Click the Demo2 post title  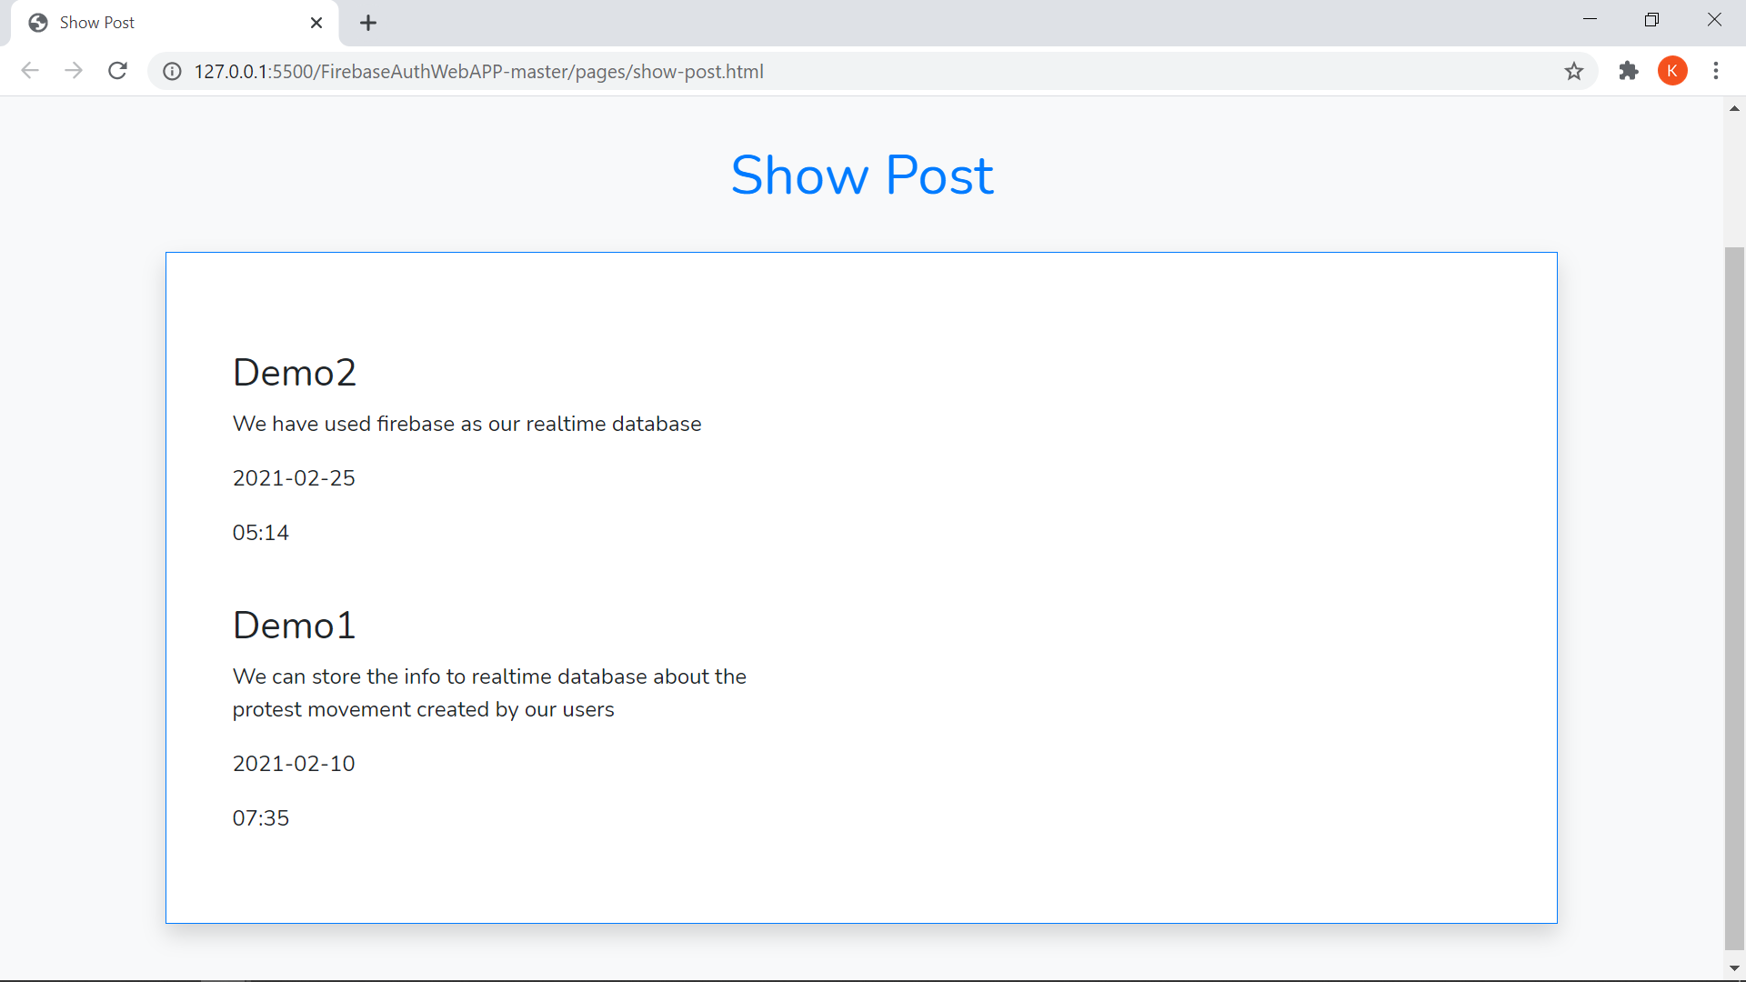294,373
